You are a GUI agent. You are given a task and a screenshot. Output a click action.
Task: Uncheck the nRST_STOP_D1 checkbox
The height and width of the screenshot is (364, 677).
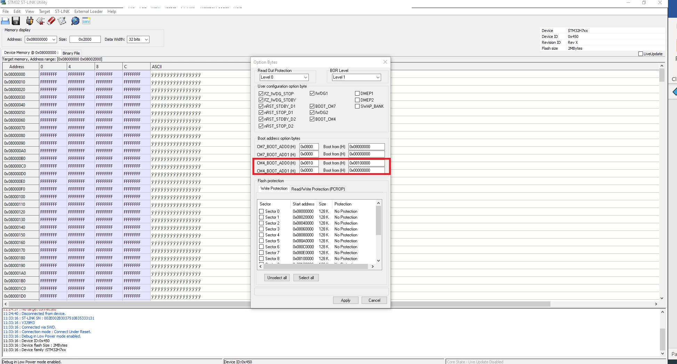pos(261,112)
